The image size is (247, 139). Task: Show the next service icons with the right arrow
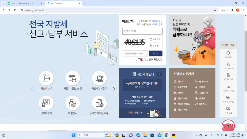(114, 89)
